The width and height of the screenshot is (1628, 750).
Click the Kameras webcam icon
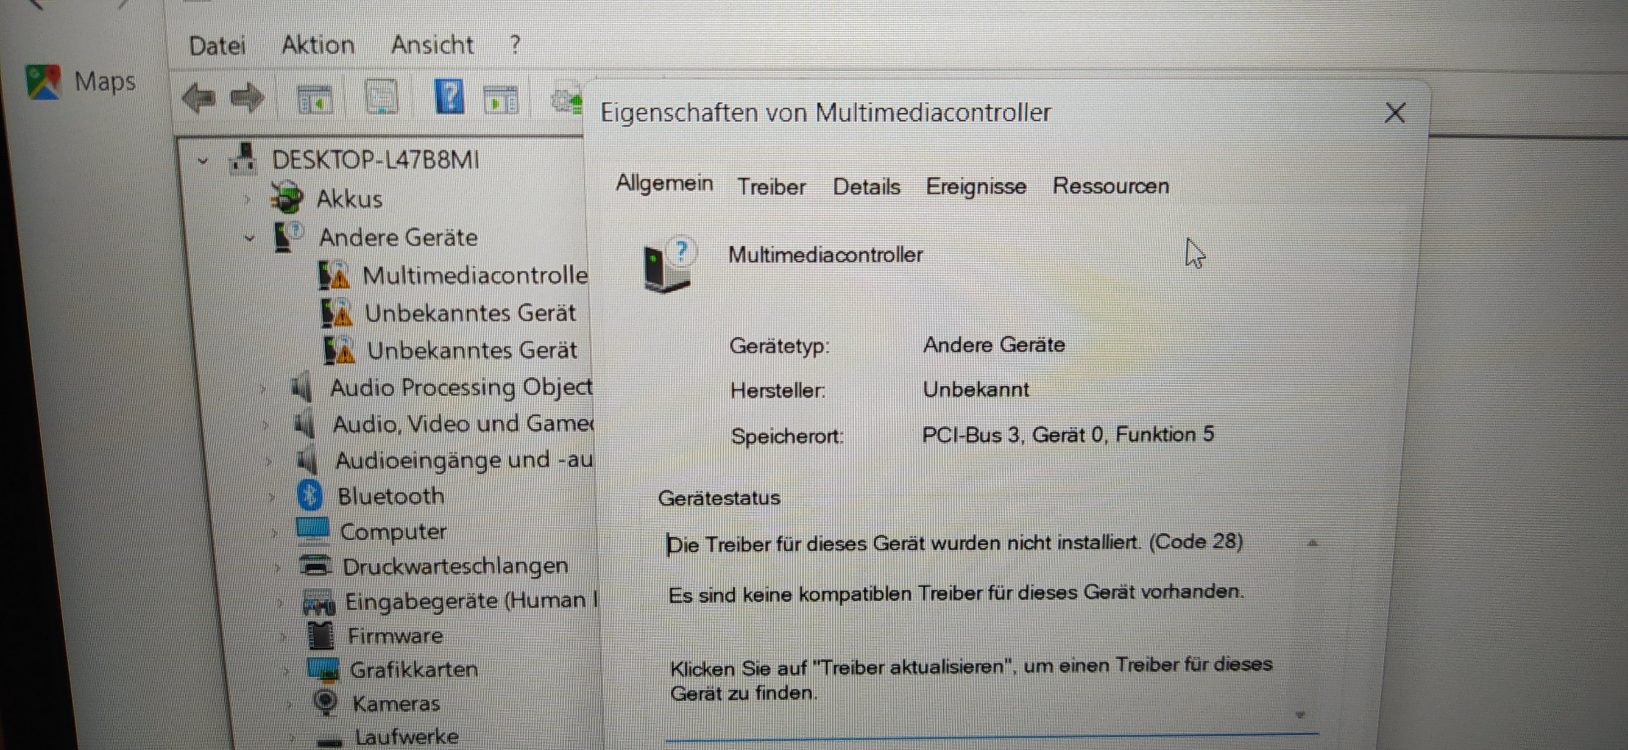pyautogui.click(x=326, y=701)
